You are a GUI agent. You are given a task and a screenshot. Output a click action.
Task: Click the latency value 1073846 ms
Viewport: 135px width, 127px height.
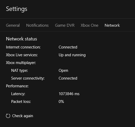tap(69, 94)
